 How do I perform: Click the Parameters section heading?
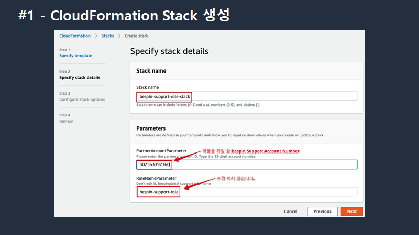[151, 128]
